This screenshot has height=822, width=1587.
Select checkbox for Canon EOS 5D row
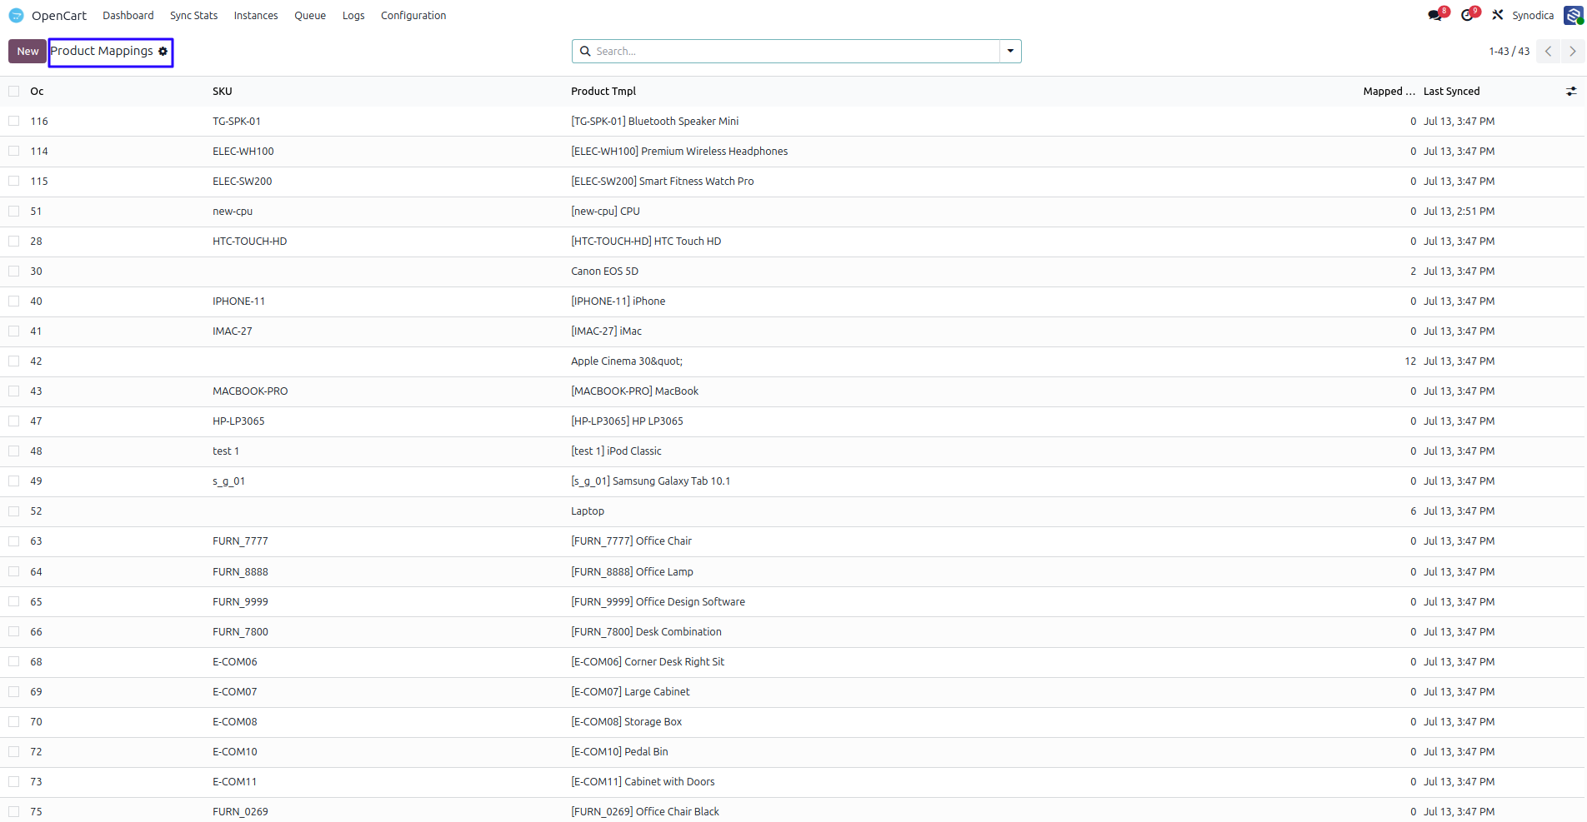pyautogui.click(x=14, y=272)
